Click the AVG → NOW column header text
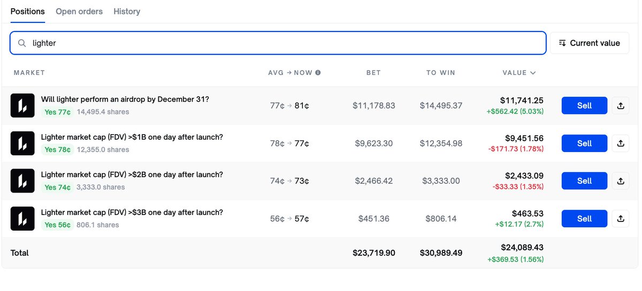 [x=290, y=73]
